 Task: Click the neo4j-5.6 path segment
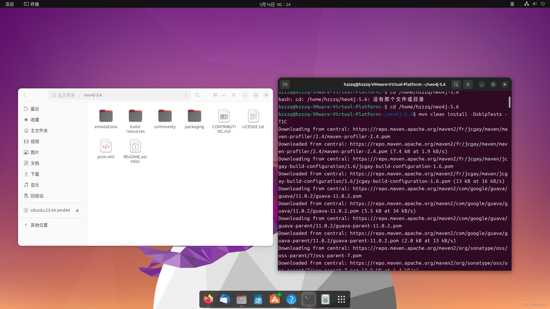[x=93, y=95]
